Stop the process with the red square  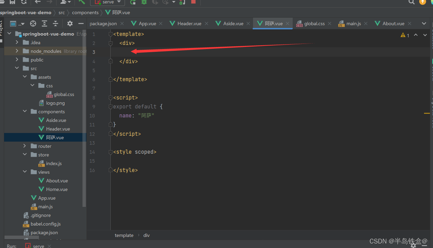193,2
